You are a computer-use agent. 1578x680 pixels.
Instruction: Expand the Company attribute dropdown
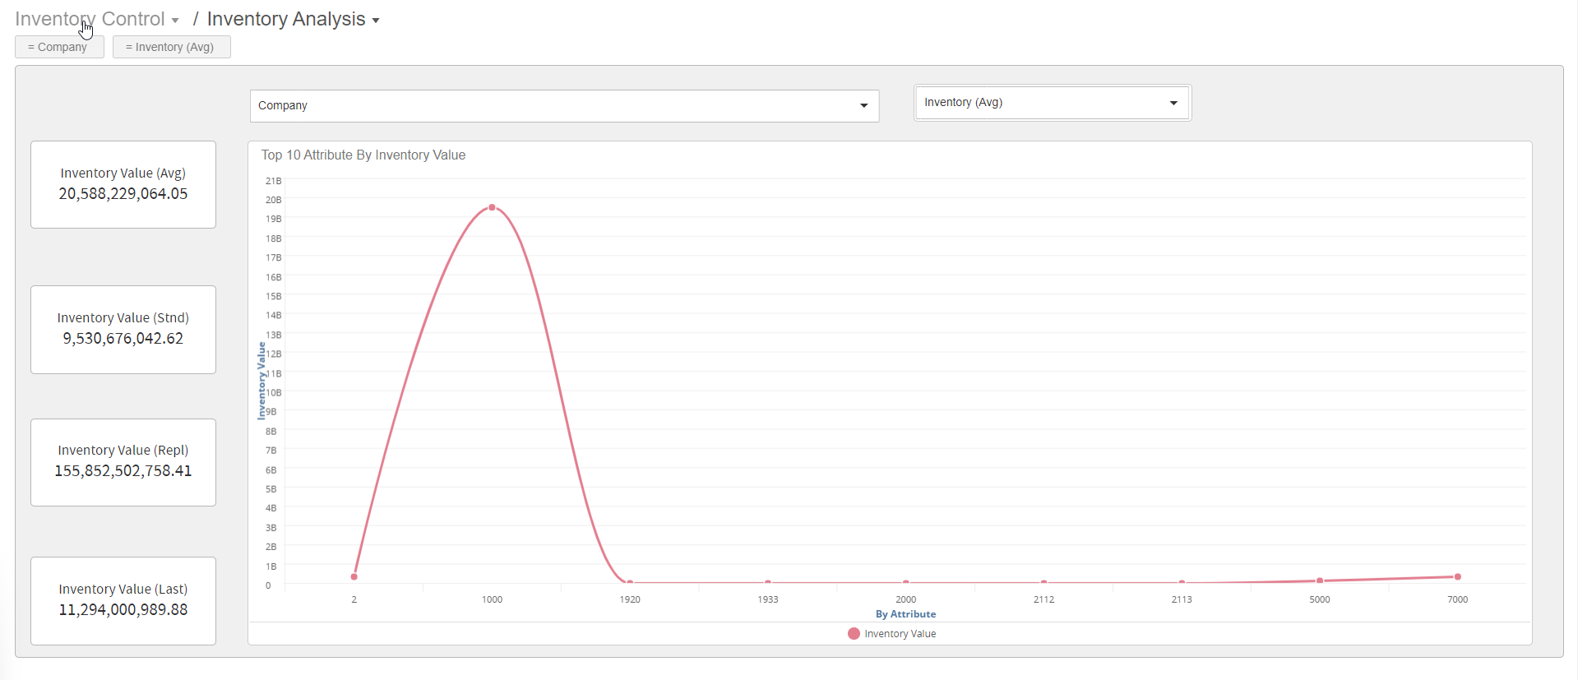click(x=564, y=106)
